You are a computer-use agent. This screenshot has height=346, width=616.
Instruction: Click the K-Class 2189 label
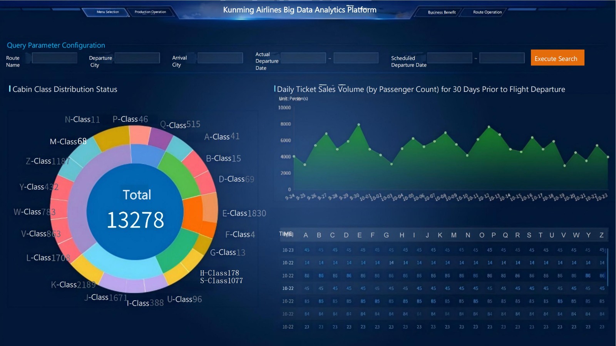[x=73, y=285]
